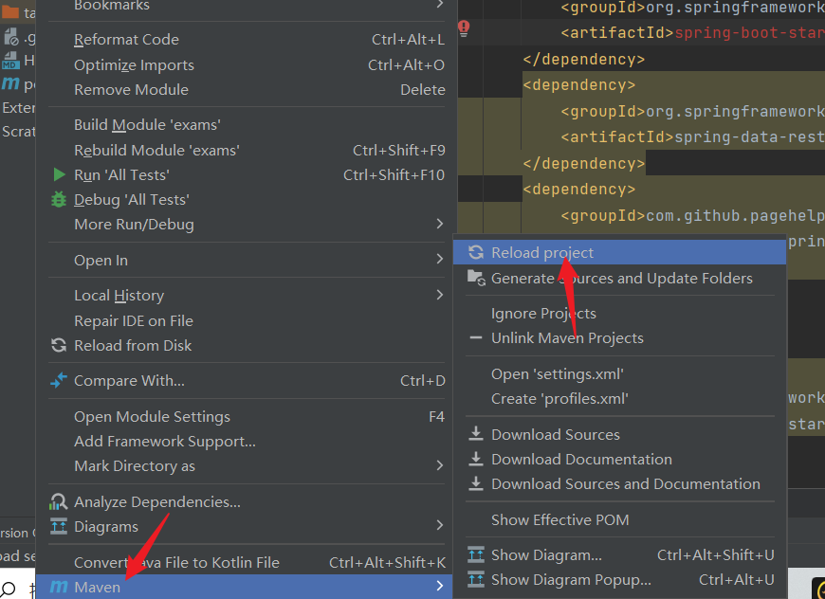
Task: Click the Maven 'm' icon in context menu
Action: [59, 587]
